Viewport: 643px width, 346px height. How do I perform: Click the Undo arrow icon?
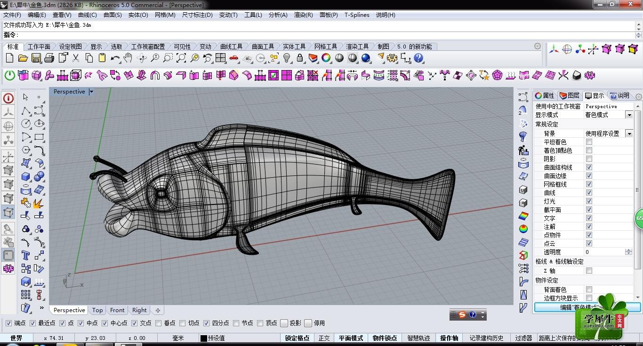coord(115,58)
